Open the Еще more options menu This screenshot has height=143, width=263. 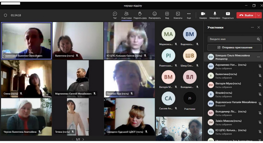click(189, 15)
